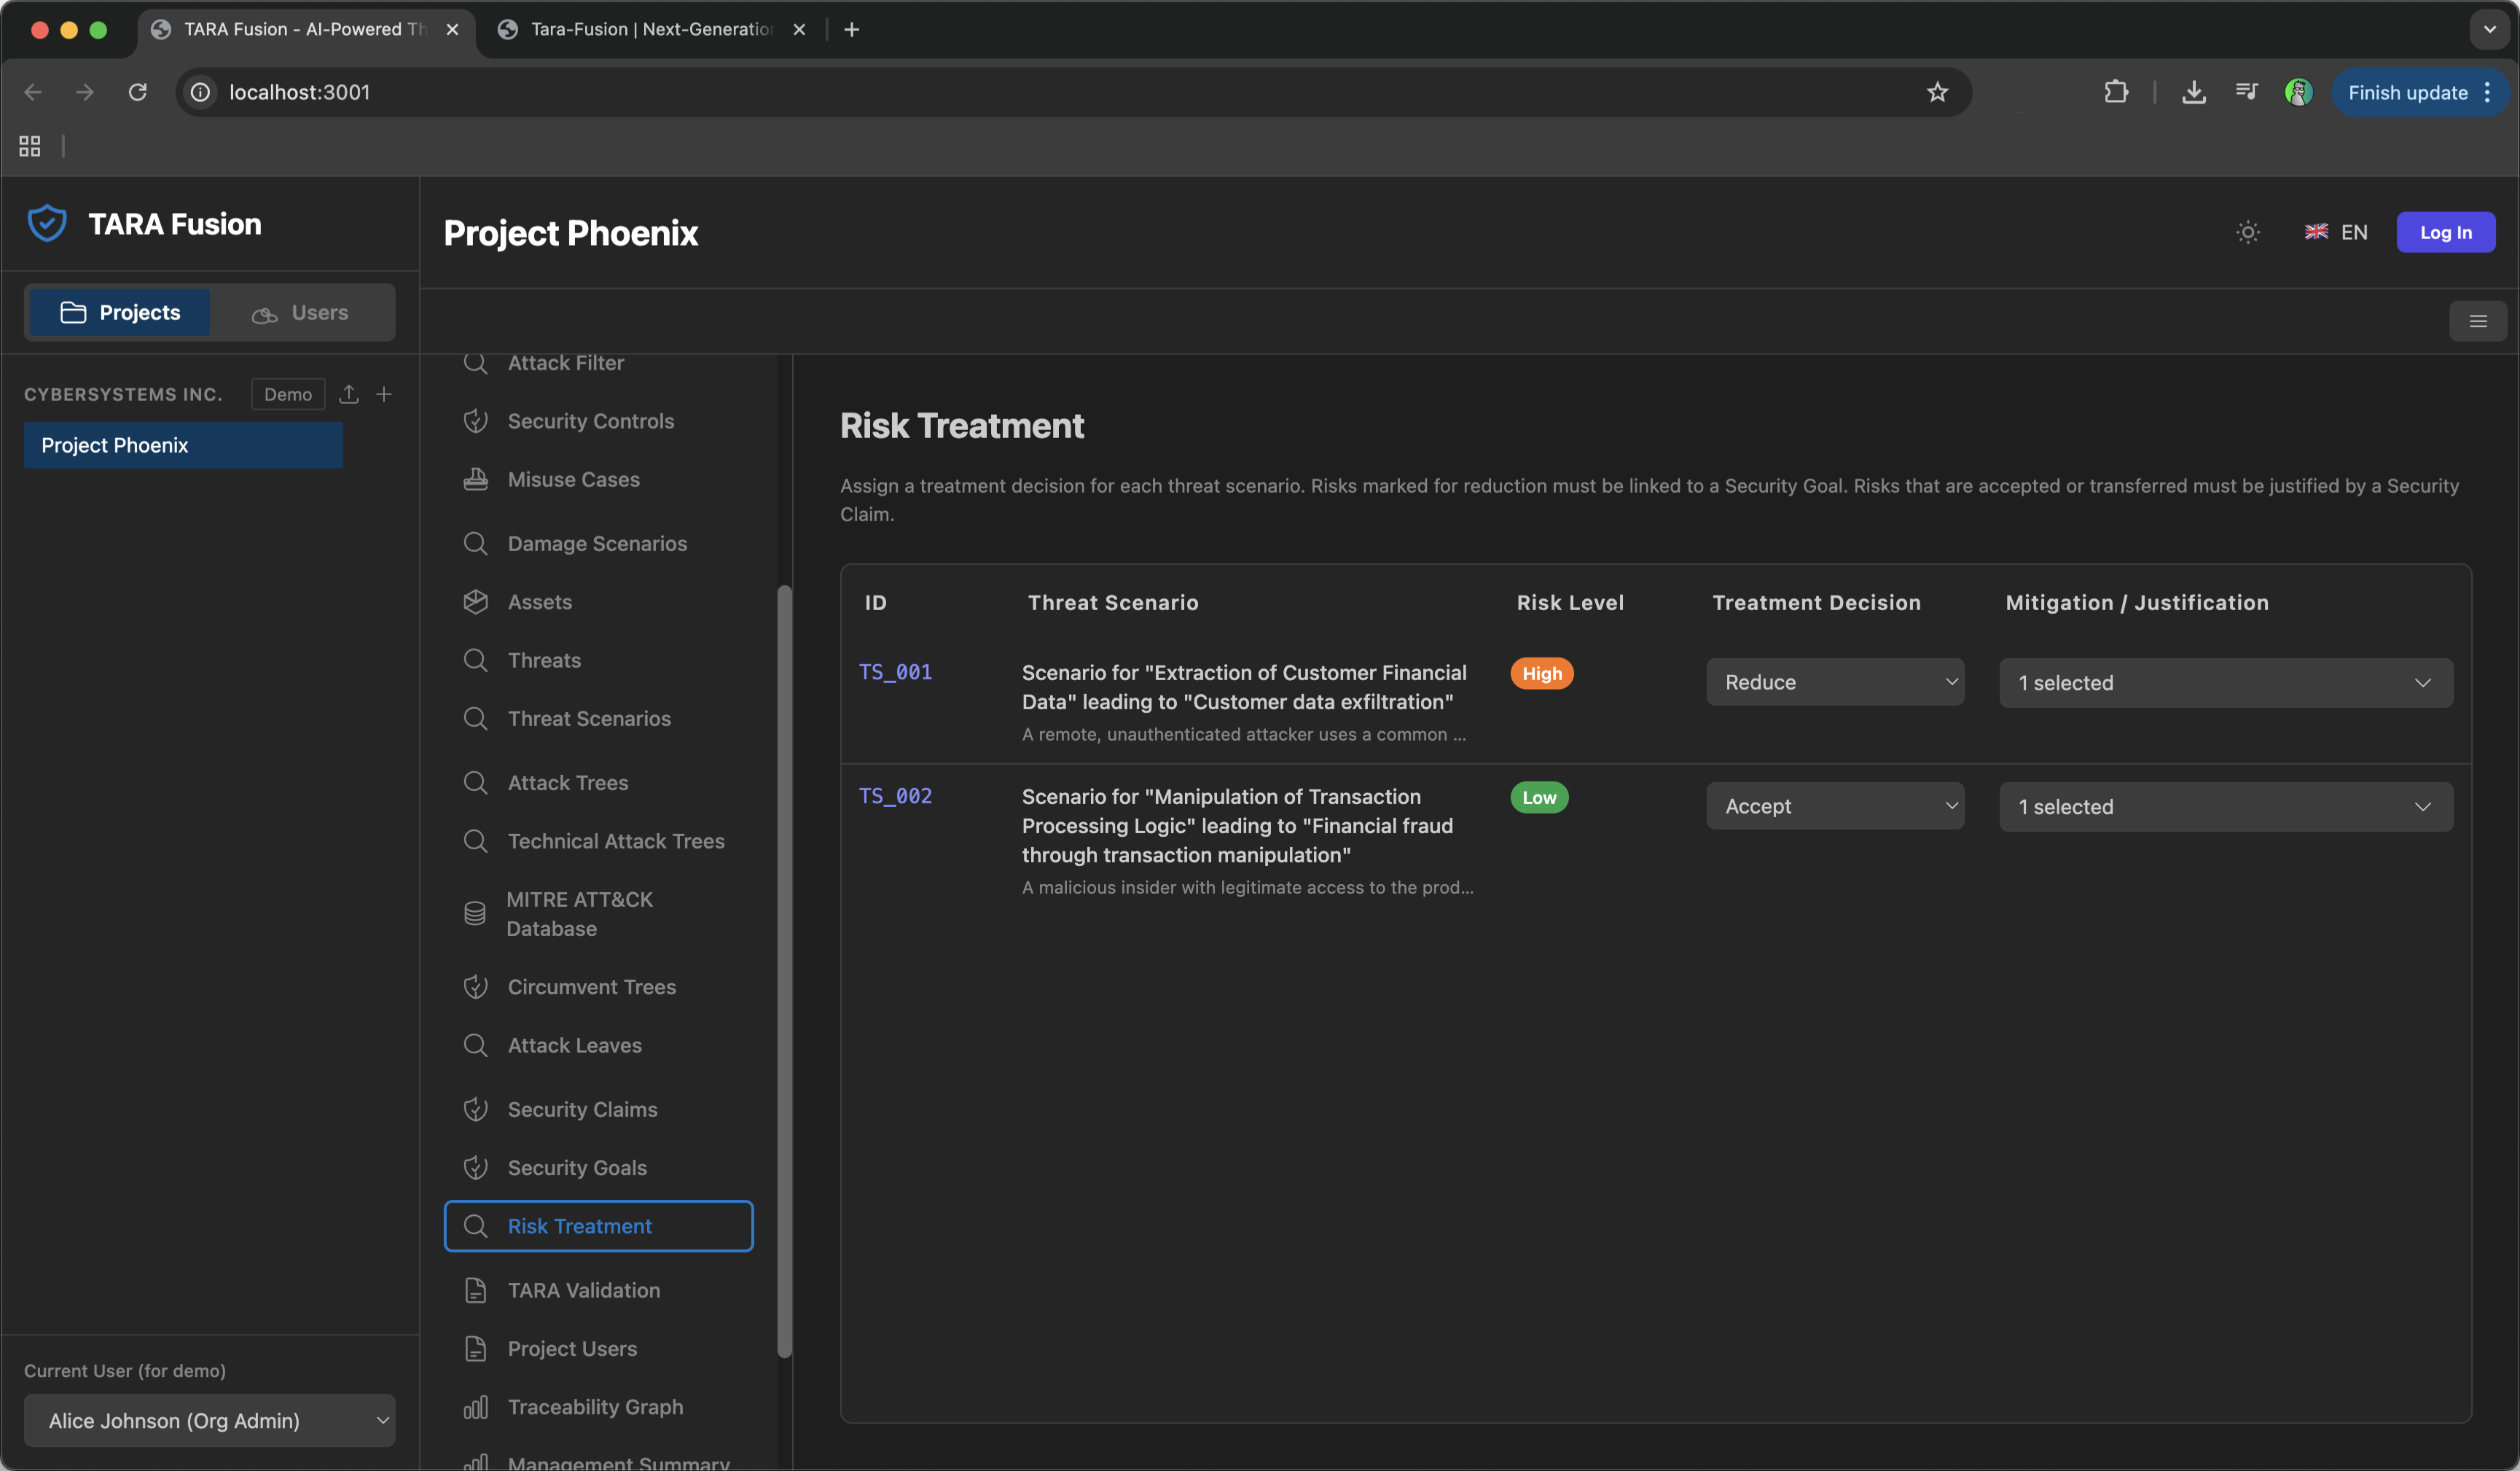This screenshot has height=1471, width=2520.
Task: Open the Current User selector showing Alice Johnson
Action: point(209,1420)
